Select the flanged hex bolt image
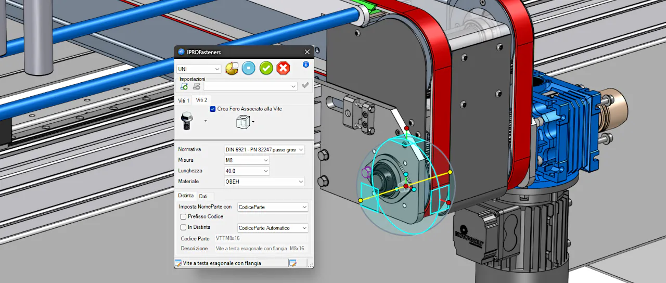 187,121
